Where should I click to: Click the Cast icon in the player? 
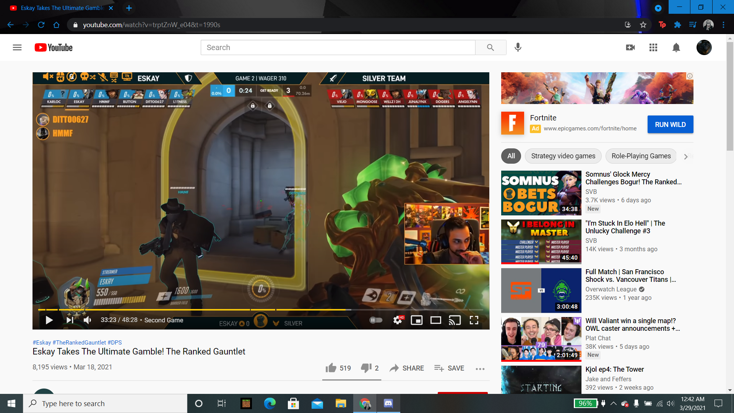coord(455,320)
